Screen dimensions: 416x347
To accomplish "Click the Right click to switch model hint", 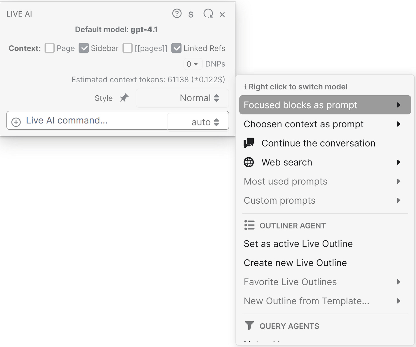I will coord(298,87).
